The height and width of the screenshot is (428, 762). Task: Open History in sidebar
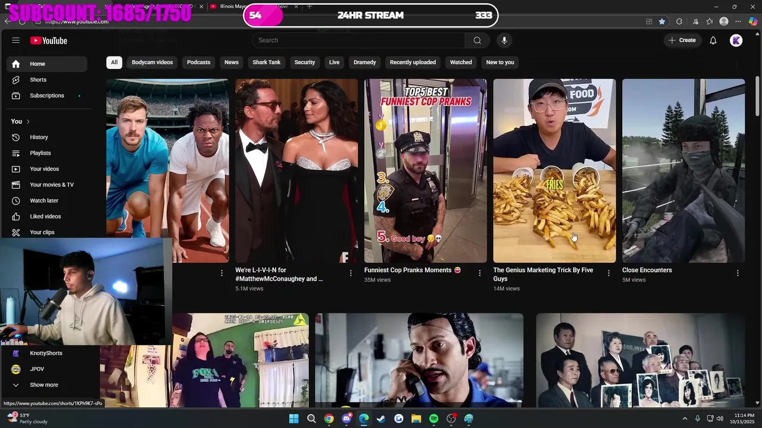[x=47, y=137]
